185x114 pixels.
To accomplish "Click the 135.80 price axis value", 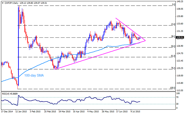I will pos(180,16).
